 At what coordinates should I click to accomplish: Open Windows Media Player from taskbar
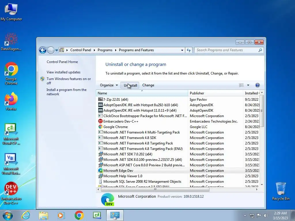click(61, 215)
